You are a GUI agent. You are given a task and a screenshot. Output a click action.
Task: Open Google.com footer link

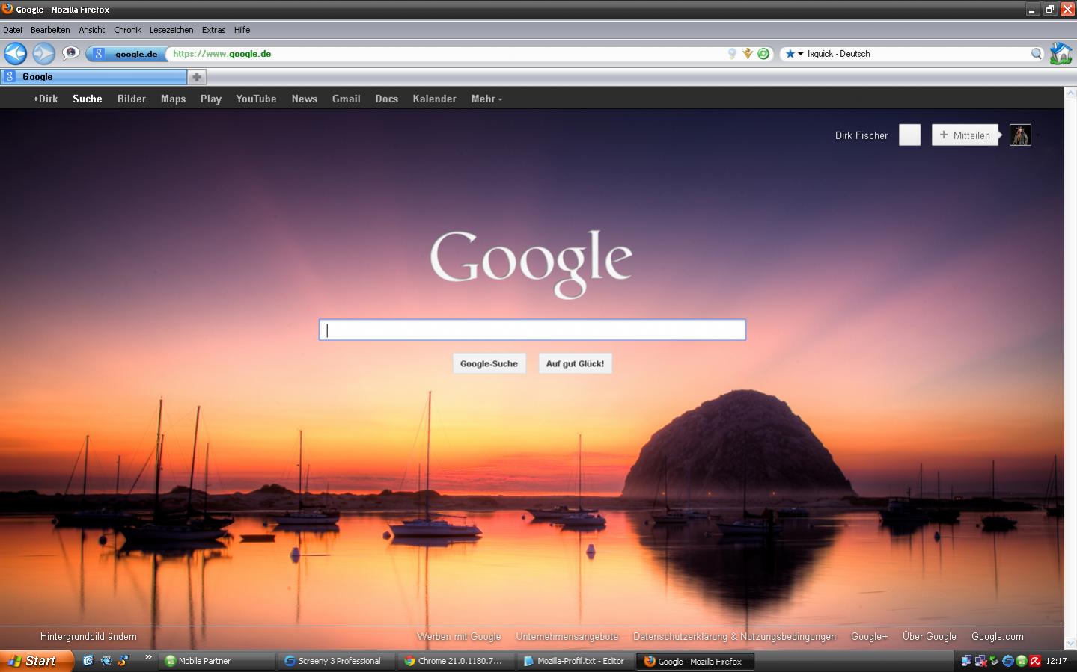point(998,637)
